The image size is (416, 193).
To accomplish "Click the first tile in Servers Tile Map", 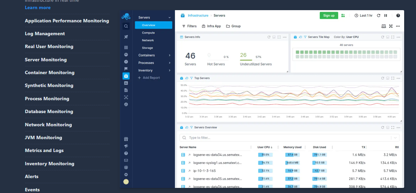I will coord(298,52).
